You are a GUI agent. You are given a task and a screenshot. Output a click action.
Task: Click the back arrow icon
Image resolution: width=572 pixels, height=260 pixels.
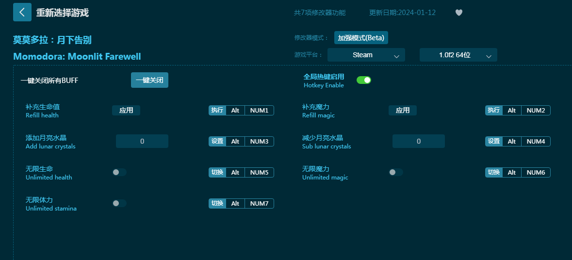point(22,12)
